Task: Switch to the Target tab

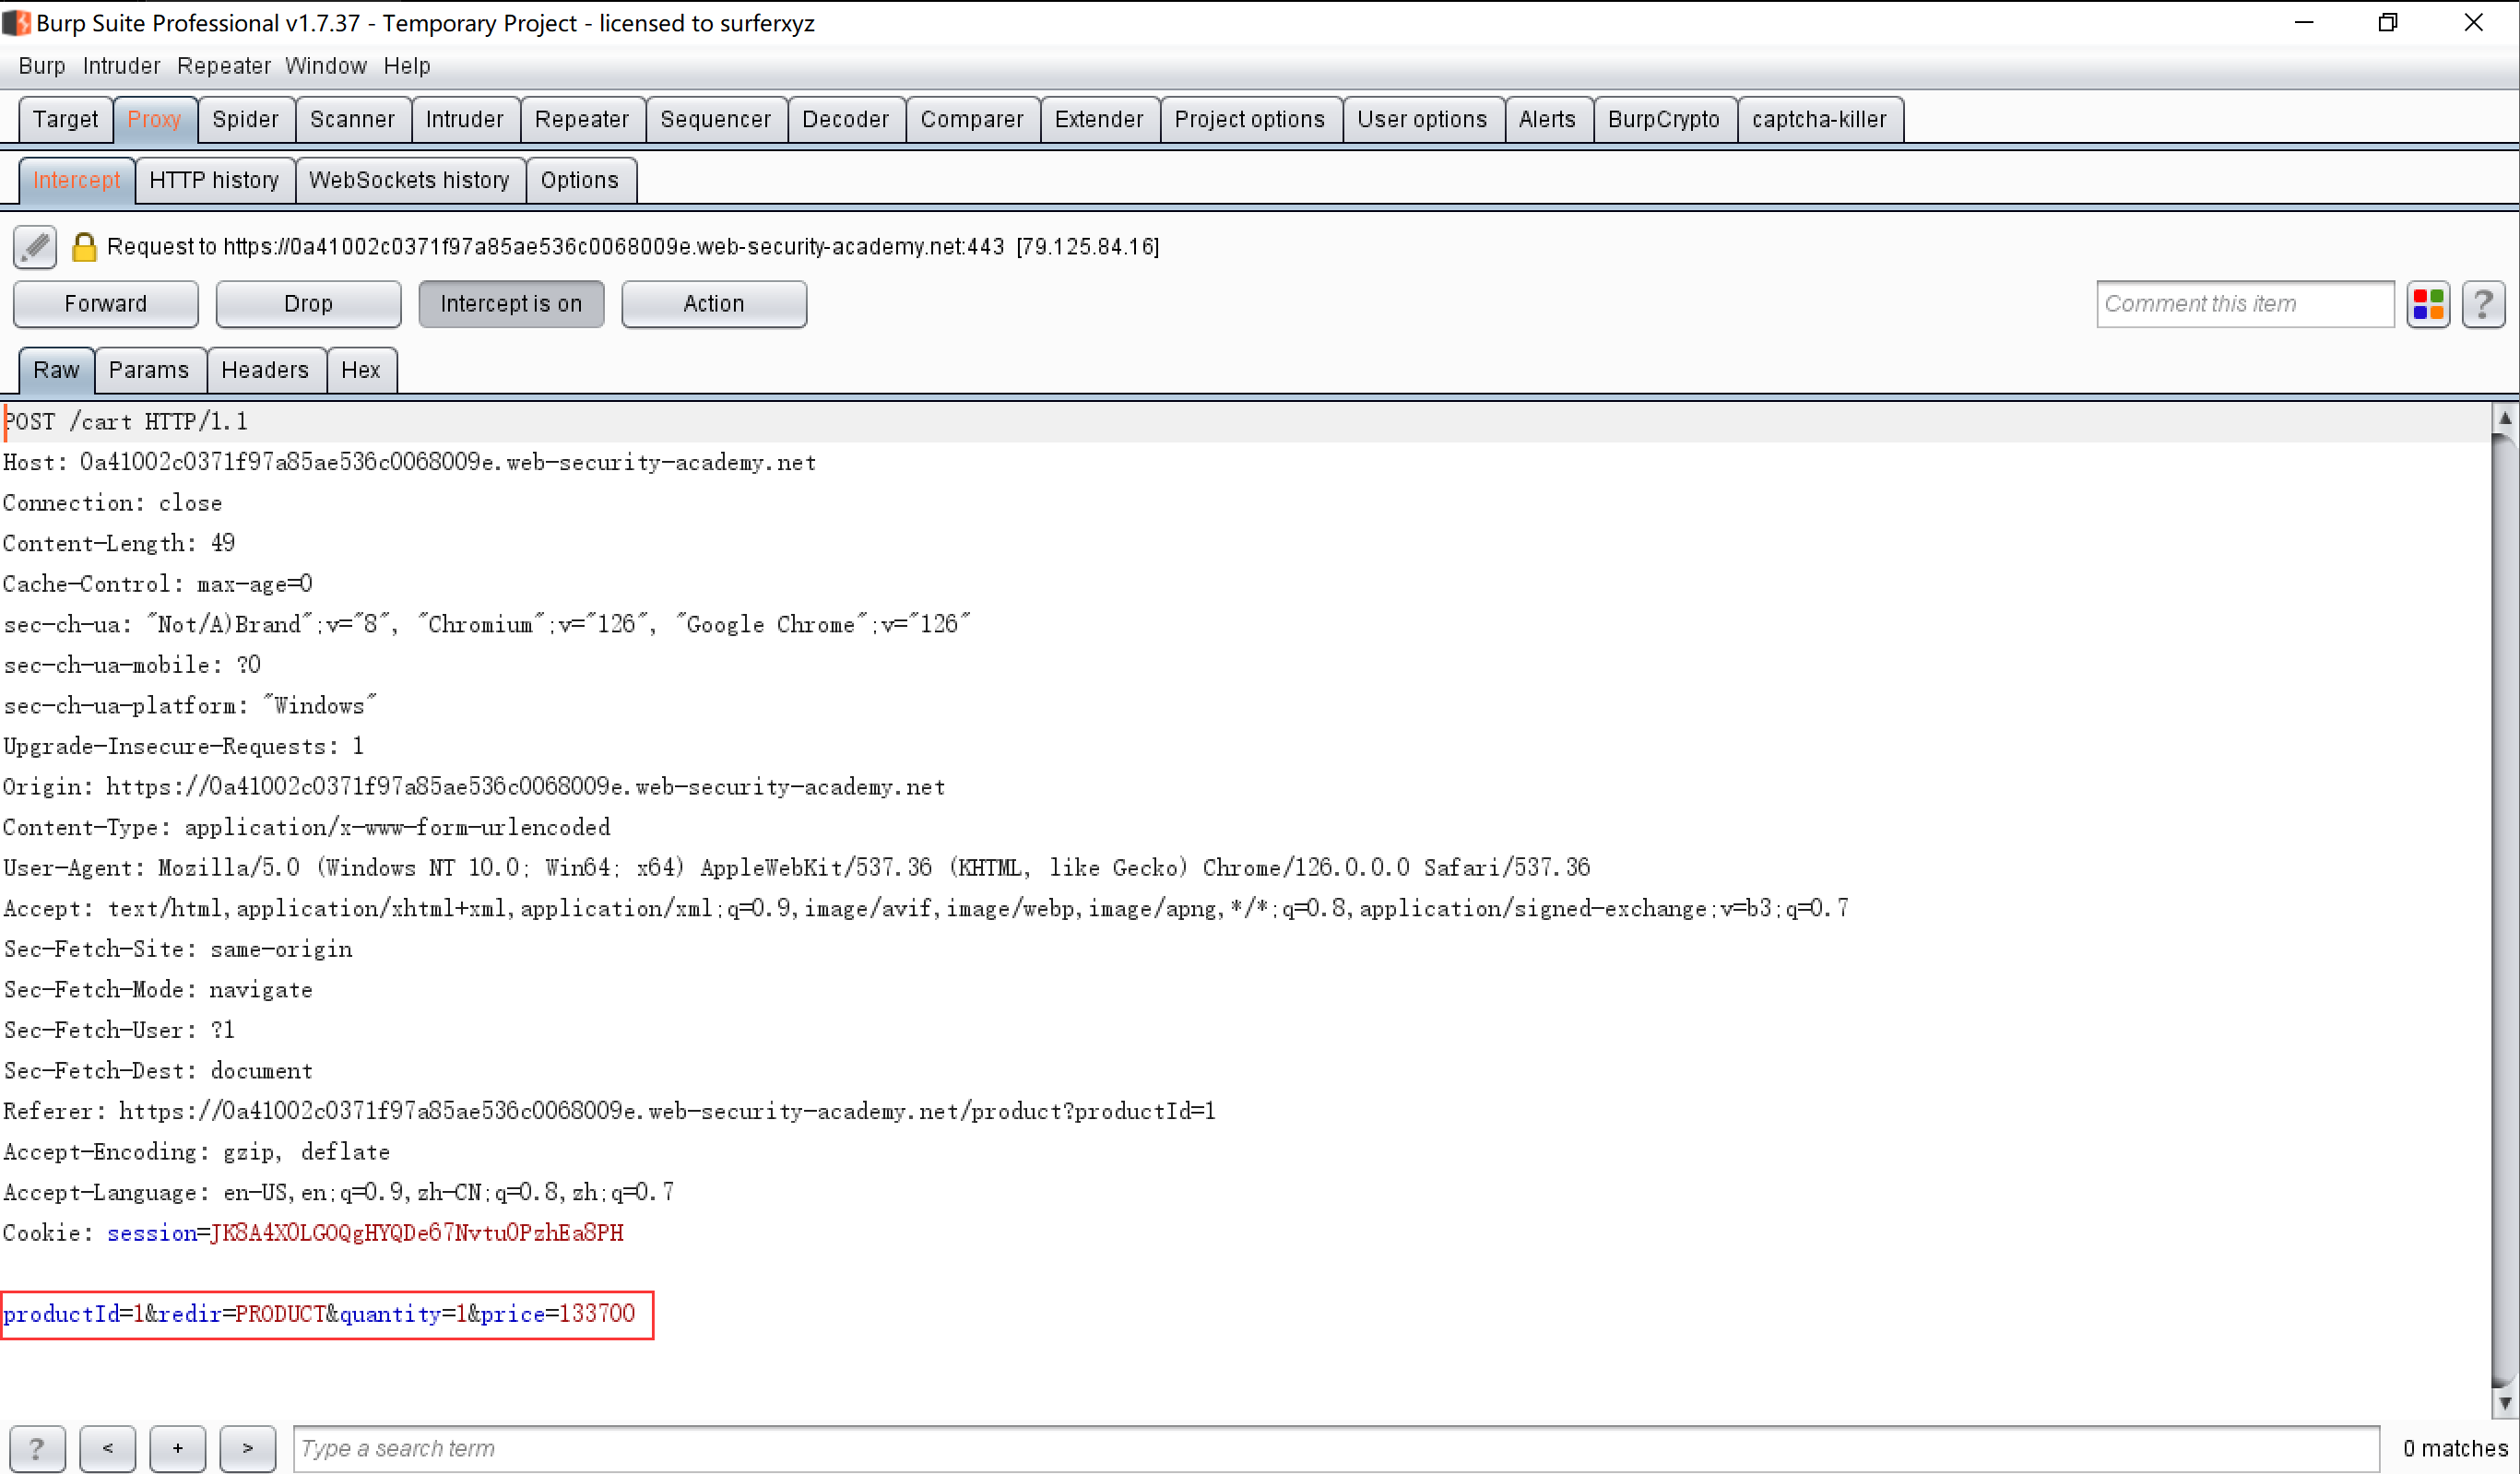Action: tap(66, 119)
